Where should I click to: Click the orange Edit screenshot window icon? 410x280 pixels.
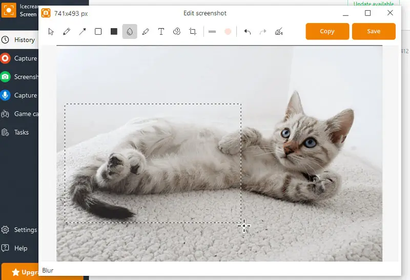tap(46, 12)
